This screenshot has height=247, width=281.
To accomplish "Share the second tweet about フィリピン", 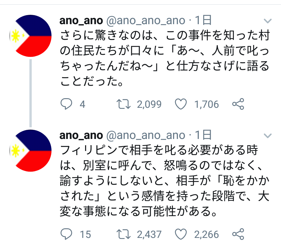I will click(238, 234).
